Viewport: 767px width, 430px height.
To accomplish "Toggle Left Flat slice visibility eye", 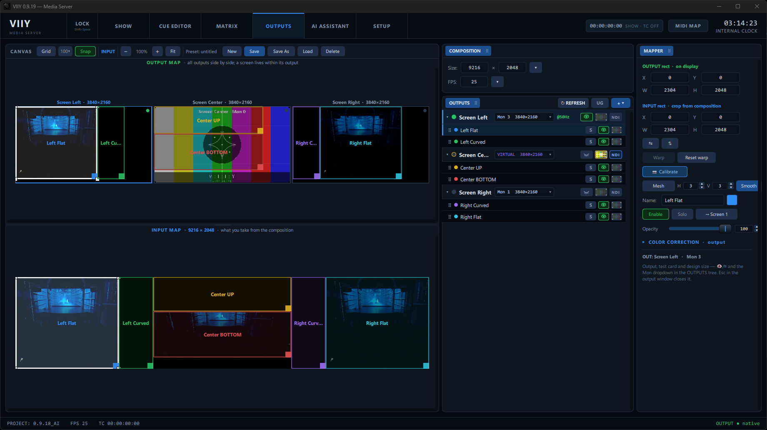I will tap(603, 130).
